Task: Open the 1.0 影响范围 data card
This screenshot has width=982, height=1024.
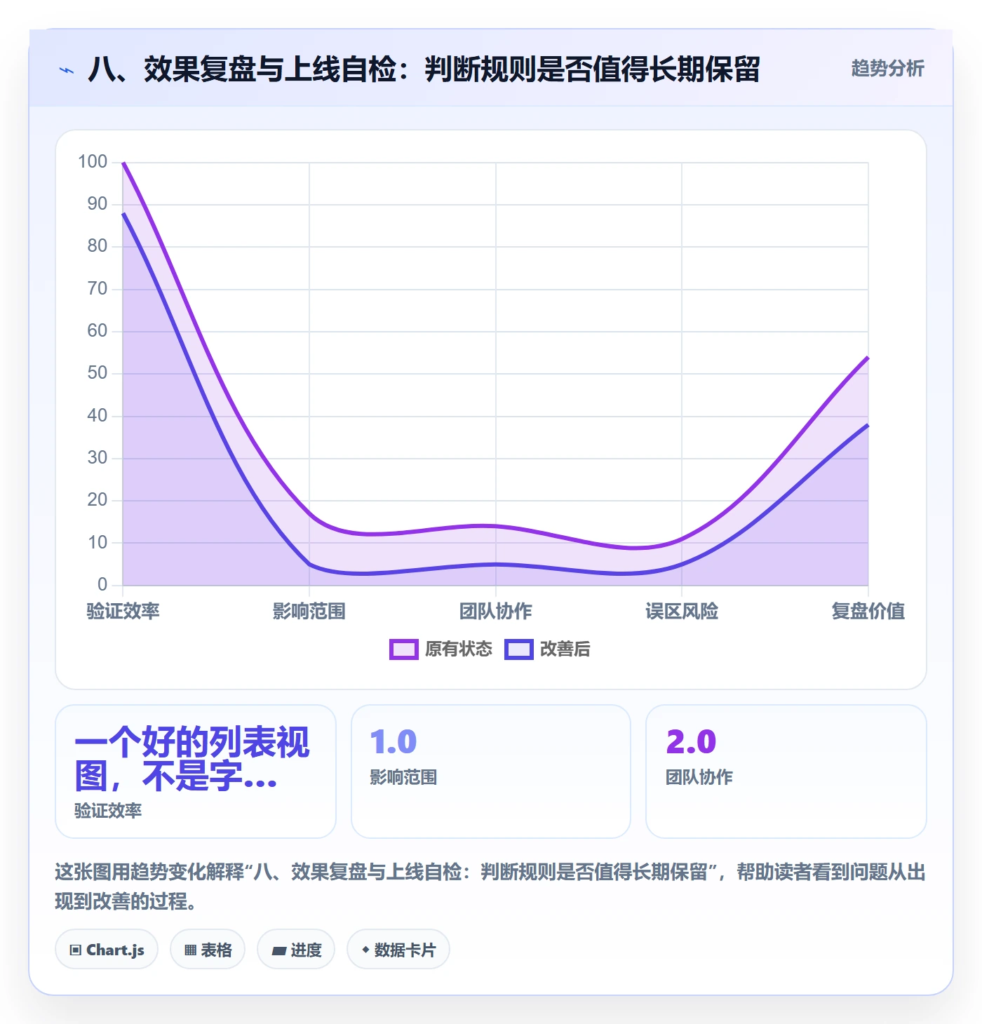Action: [x=491, y=772]
